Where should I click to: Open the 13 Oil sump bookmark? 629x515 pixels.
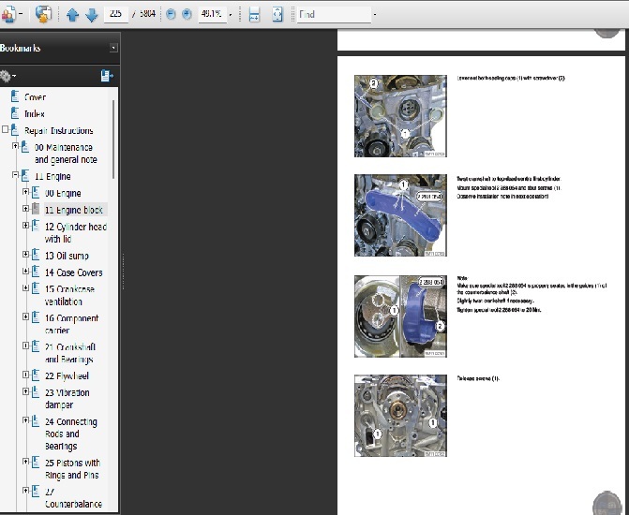[67, 256]
